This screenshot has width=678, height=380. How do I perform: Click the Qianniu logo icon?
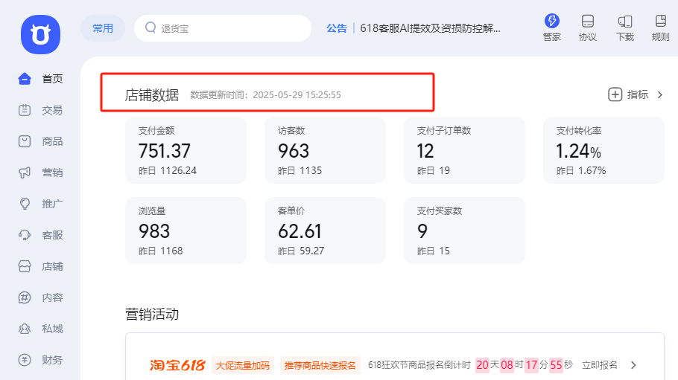pos(40,33)
